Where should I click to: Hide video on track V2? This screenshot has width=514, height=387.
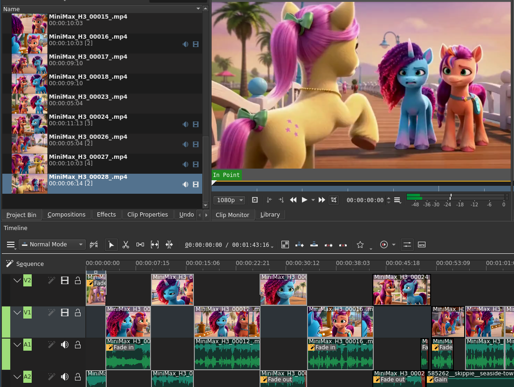tap(65, 280)
